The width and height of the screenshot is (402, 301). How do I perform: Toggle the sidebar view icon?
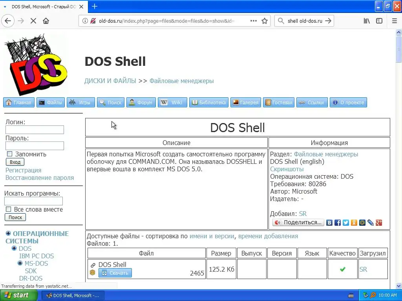coord(379,21)
